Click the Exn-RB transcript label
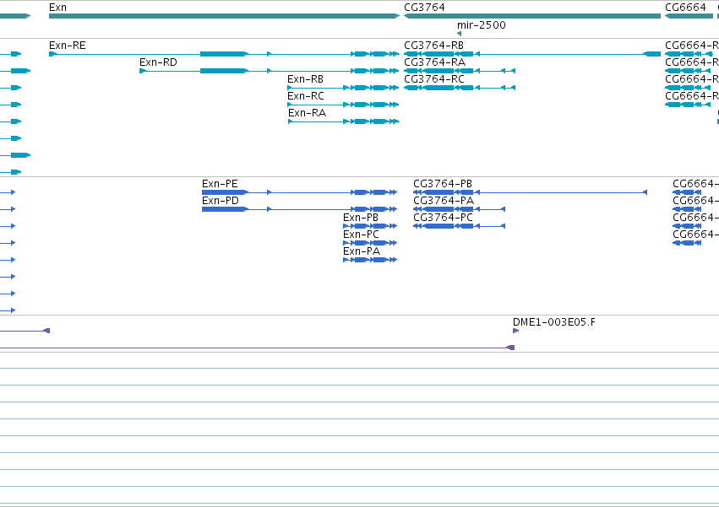This screenshot has height=507, width=719. 305,79
